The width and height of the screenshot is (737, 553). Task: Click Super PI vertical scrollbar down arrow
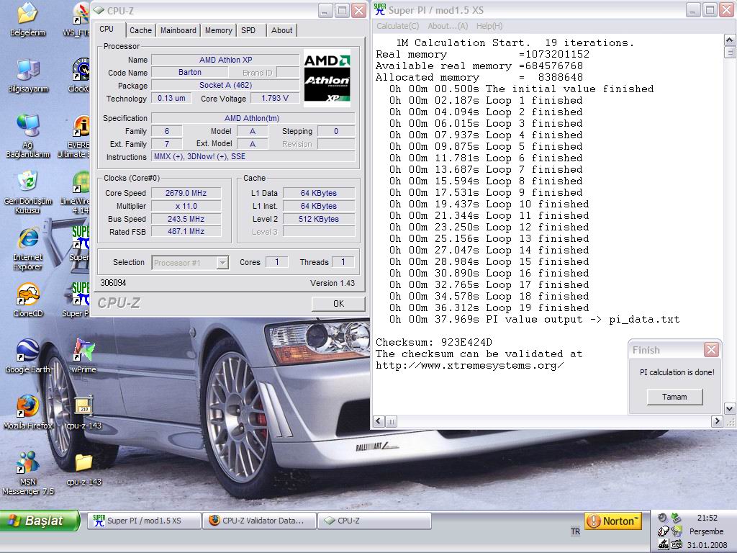coord(730,408)
